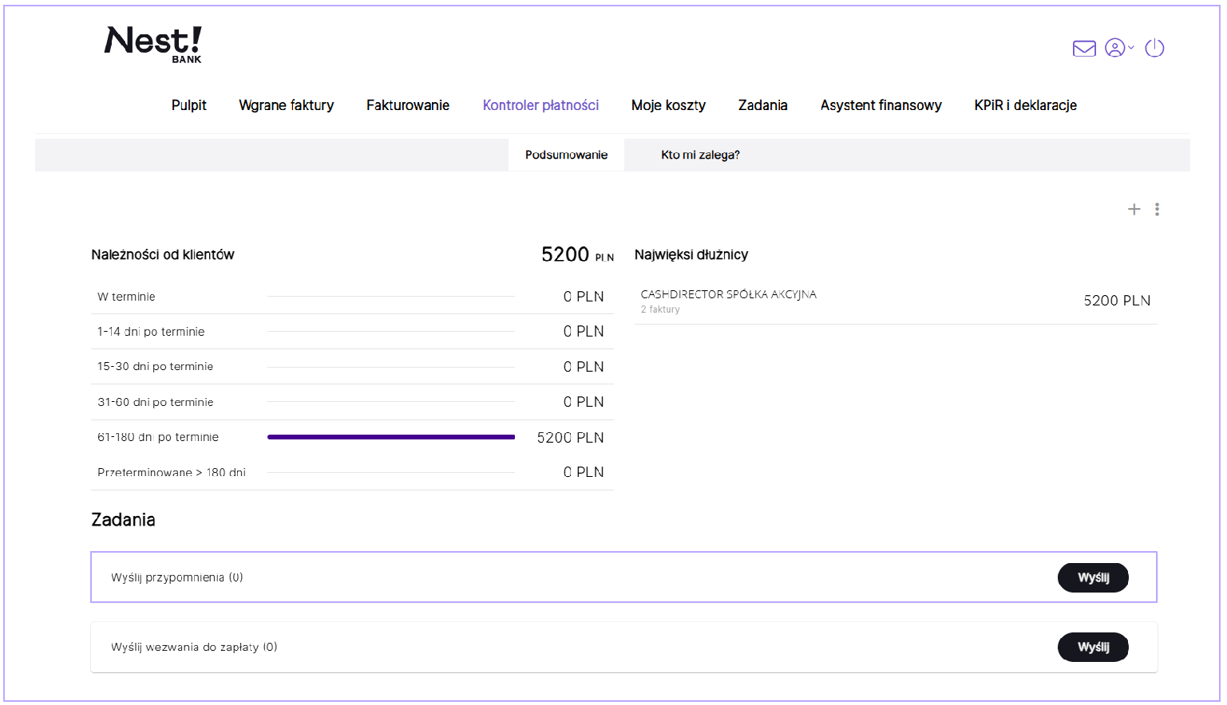This screenshot has width=1227, height=705.
Task: Select 1-14 dni po terminie row
Action: click(352, 332)
